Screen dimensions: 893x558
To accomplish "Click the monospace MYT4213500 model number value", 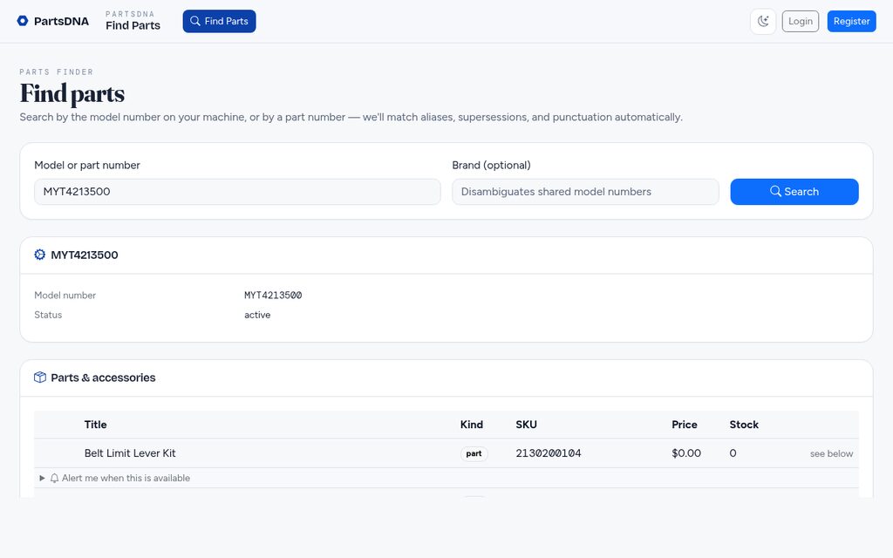I will click(x=273, y=296).
